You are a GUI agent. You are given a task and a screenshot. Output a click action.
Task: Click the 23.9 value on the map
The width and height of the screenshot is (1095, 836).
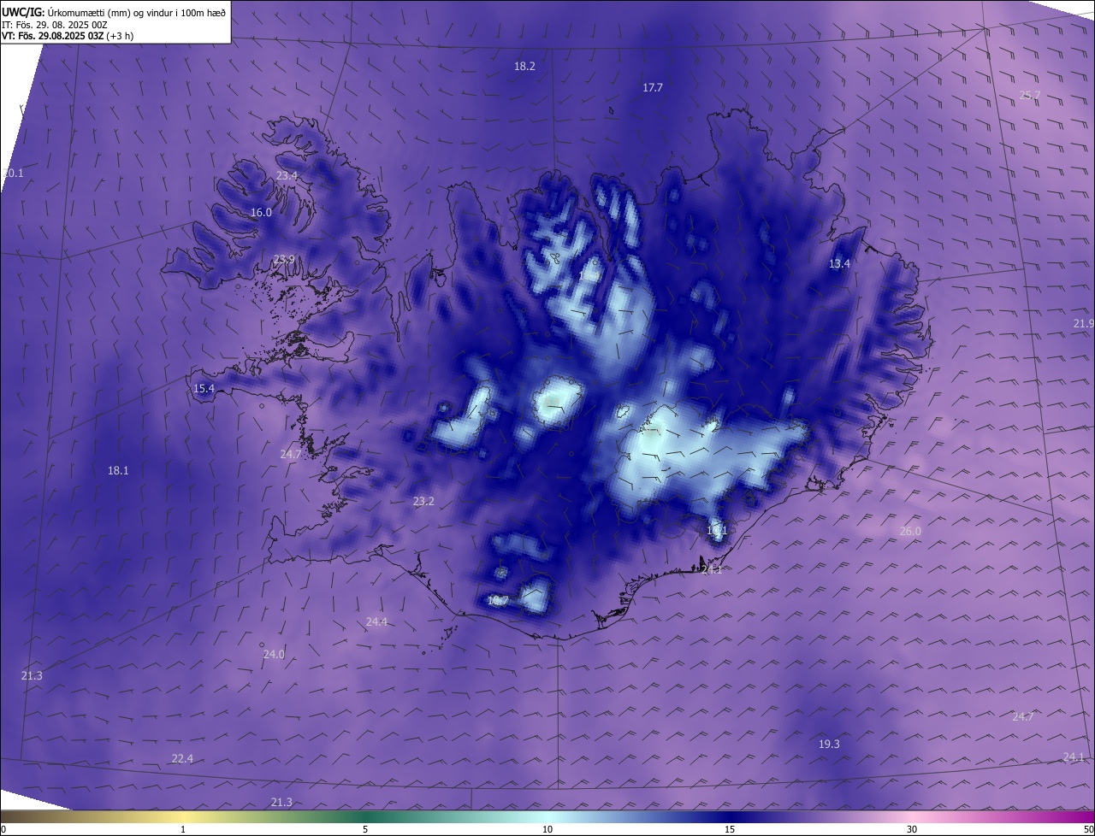284,259
